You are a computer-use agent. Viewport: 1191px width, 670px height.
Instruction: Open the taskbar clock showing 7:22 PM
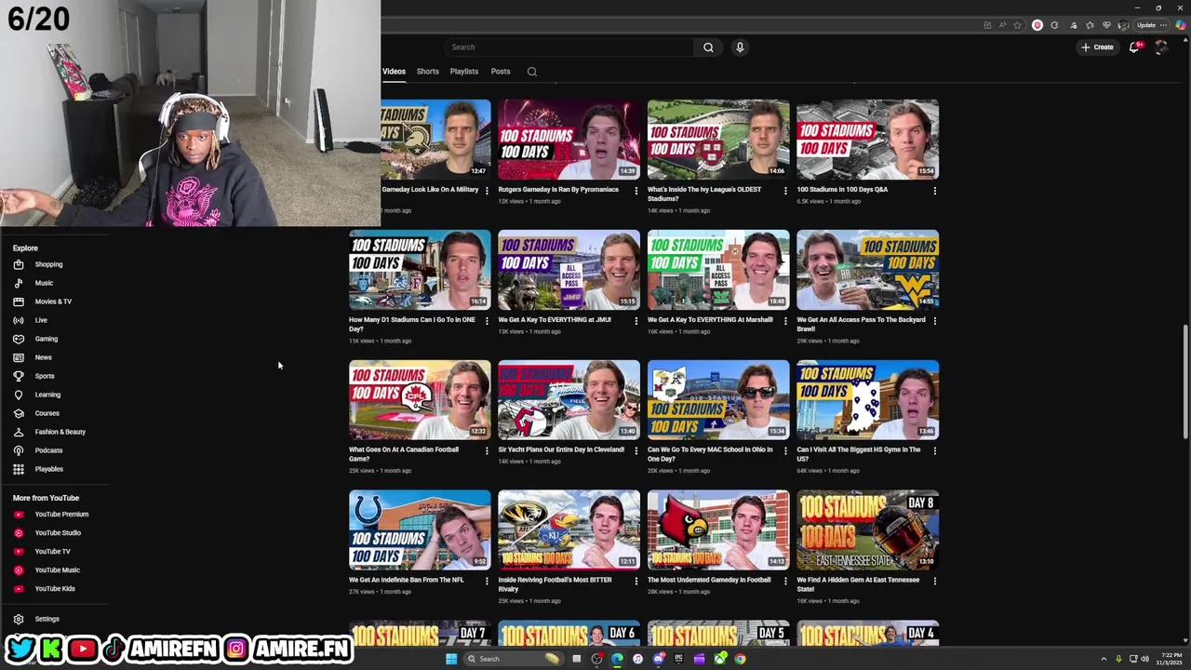coord(1170,659)
